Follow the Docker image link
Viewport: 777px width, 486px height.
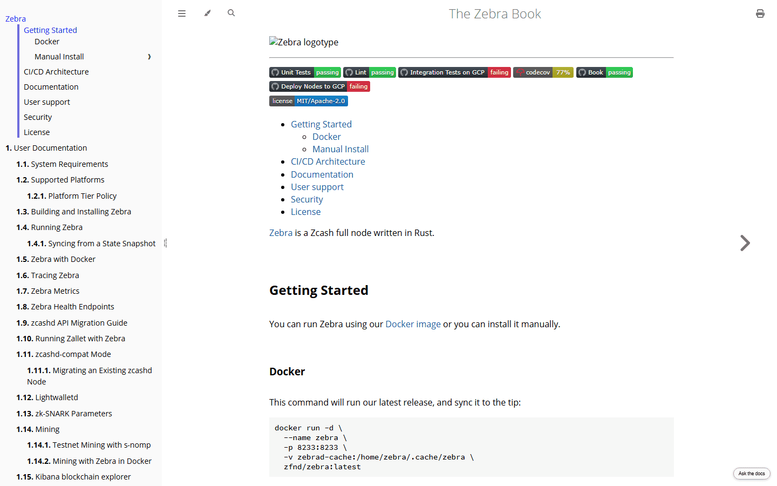(413, 324)
